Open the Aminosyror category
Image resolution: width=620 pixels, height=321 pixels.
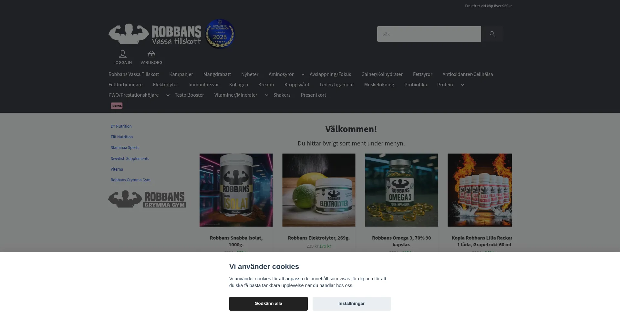coord(281,74)
